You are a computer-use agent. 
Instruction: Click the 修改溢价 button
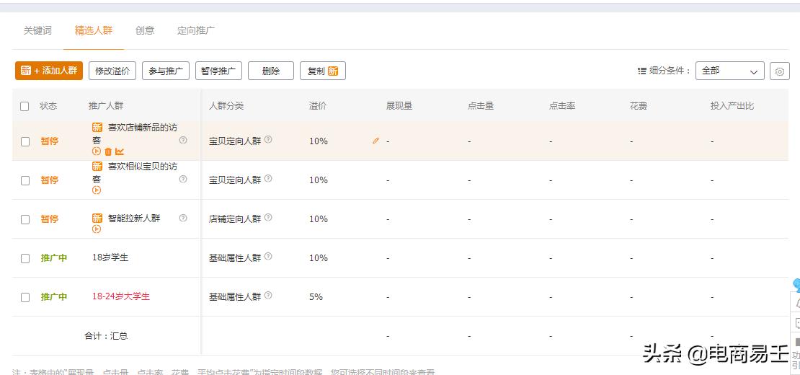pos(112,71)
